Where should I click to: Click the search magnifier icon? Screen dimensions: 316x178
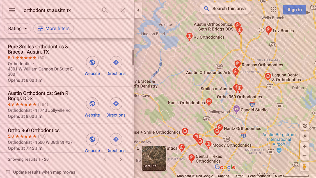click(105, 10)
